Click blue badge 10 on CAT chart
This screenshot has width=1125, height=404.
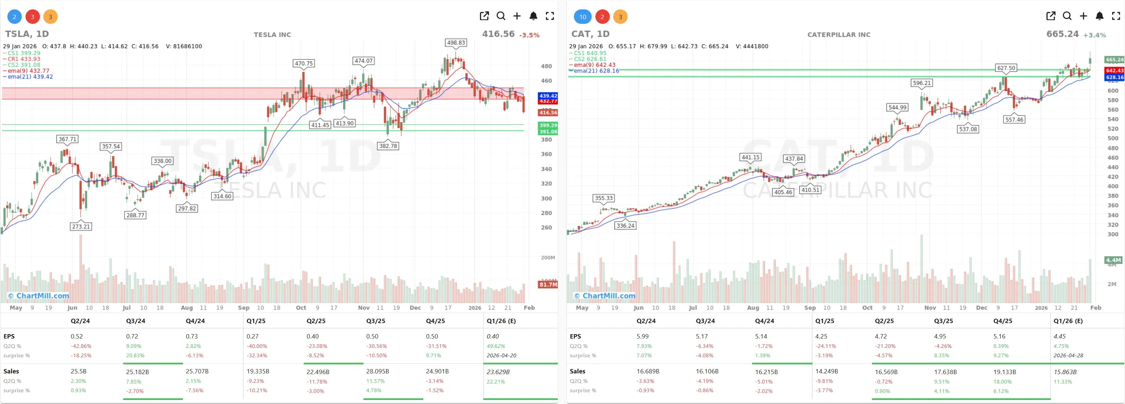pos(583,17)
